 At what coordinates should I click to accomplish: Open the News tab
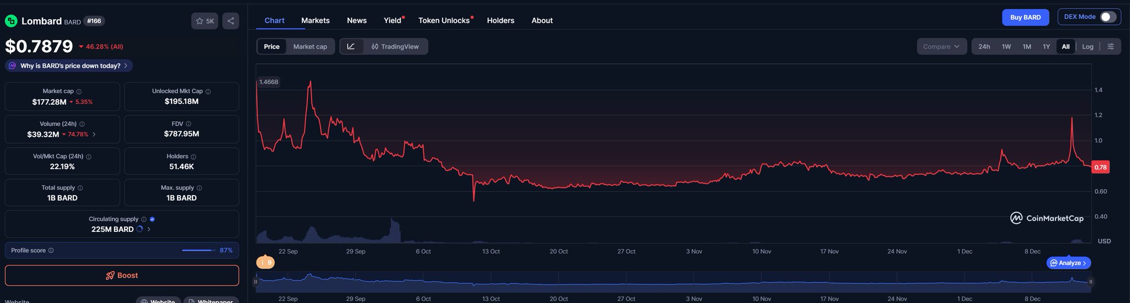(x=356, y=20)
